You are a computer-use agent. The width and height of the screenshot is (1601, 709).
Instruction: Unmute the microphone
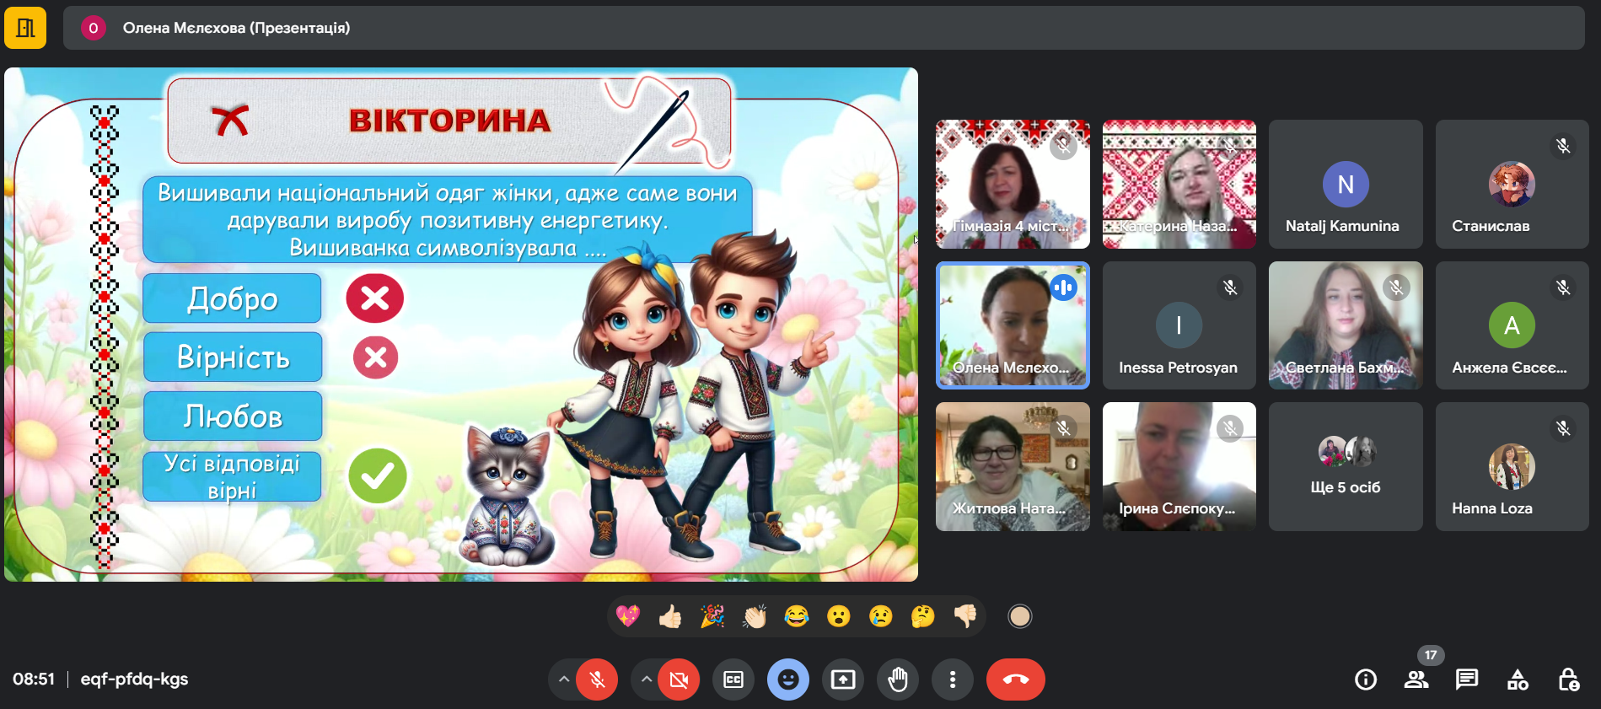(x=597, y=679)
